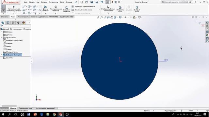Open the Вид menu
The image size is (209, 117).
(38, 2)
